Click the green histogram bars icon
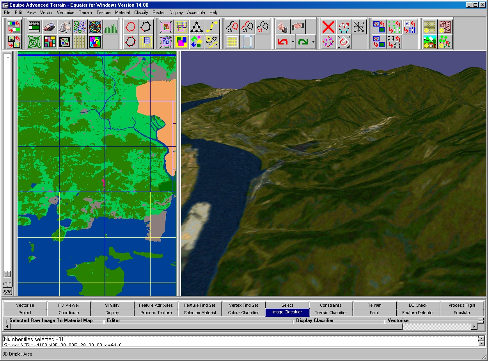Image resolution: width=488 pixels, height=361 pixels. 111,27
